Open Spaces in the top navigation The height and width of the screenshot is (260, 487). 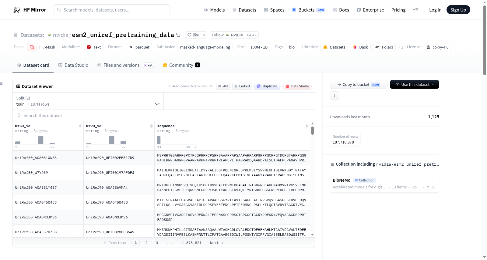tap(274, 10)
